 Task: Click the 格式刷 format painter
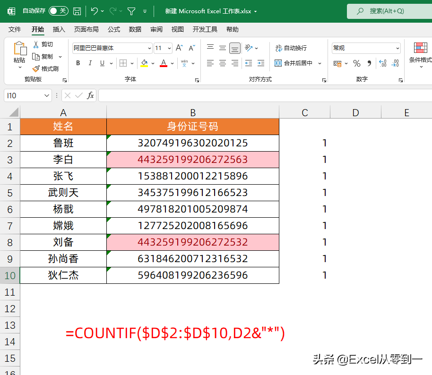[45, 68]
